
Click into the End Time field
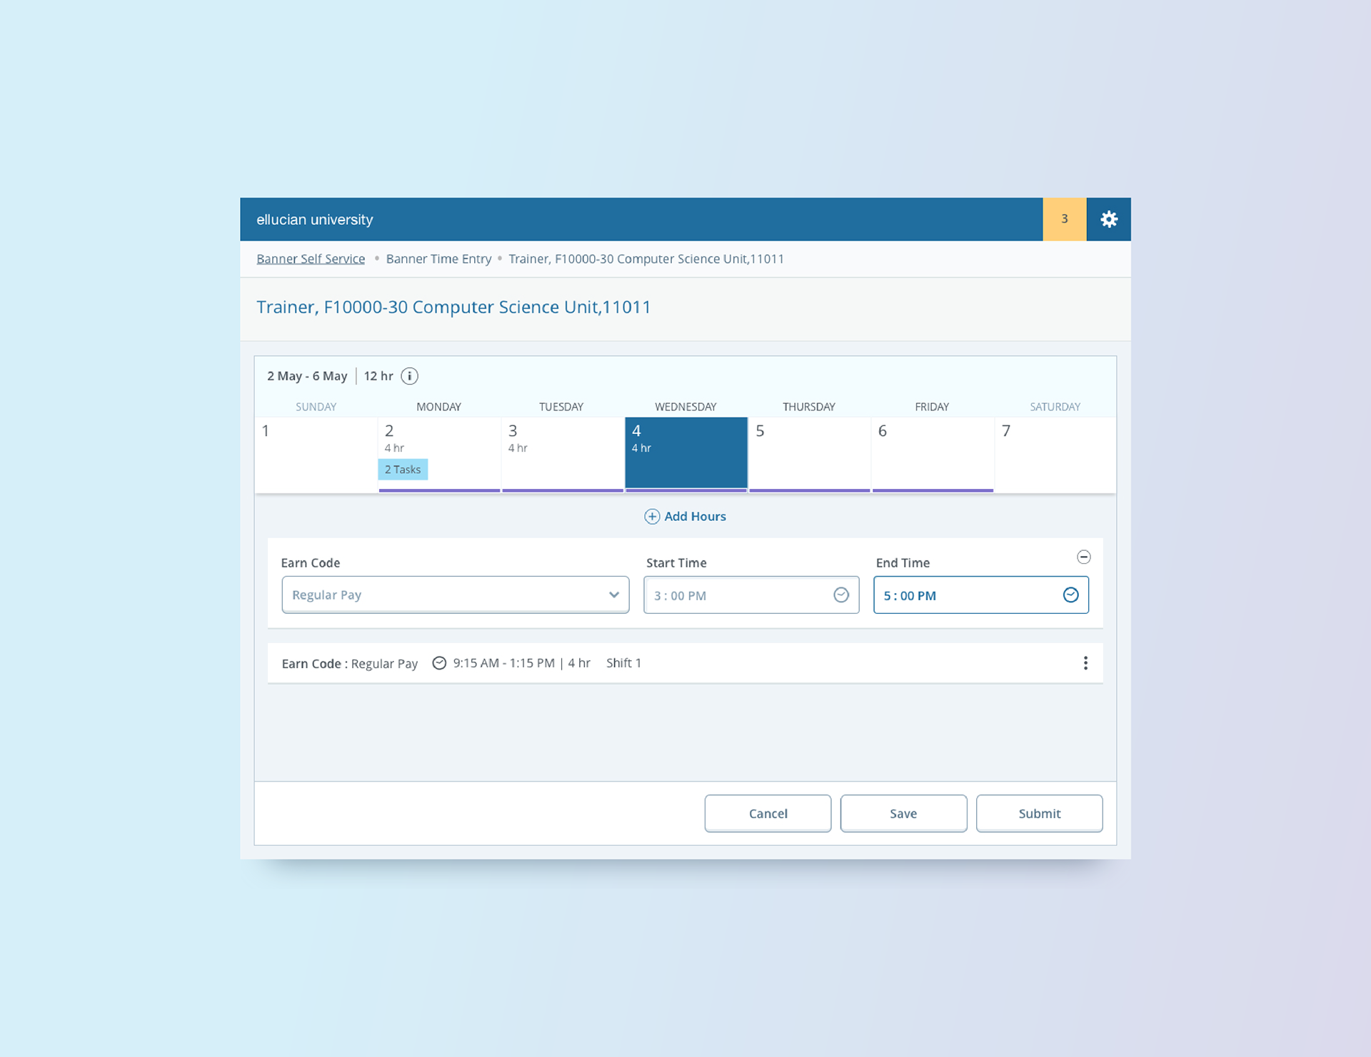coord(964,595)
